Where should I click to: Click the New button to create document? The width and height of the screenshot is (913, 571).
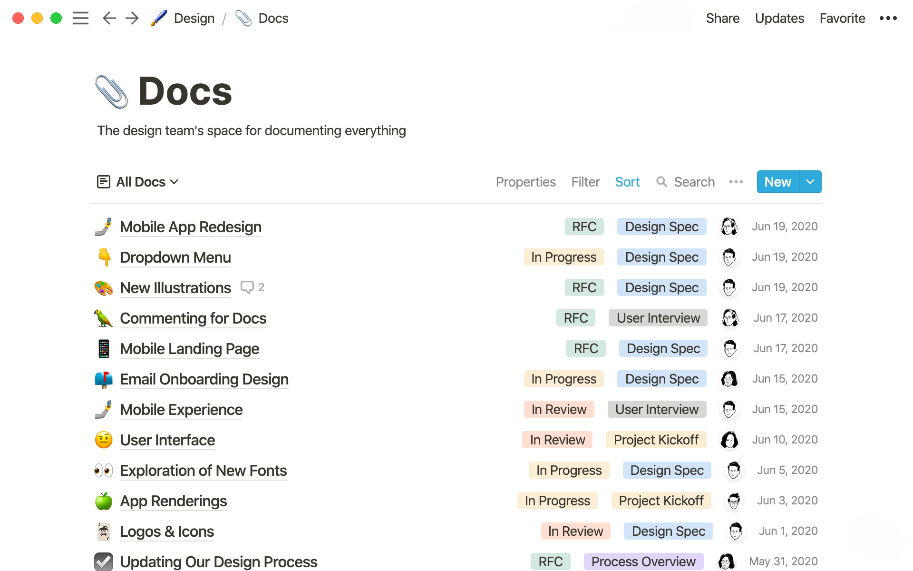point(777,182)
